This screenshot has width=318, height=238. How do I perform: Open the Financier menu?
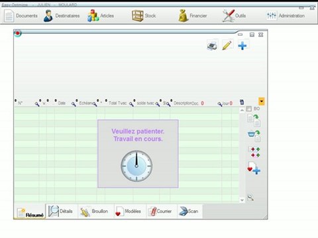click(x=193, y=16)
